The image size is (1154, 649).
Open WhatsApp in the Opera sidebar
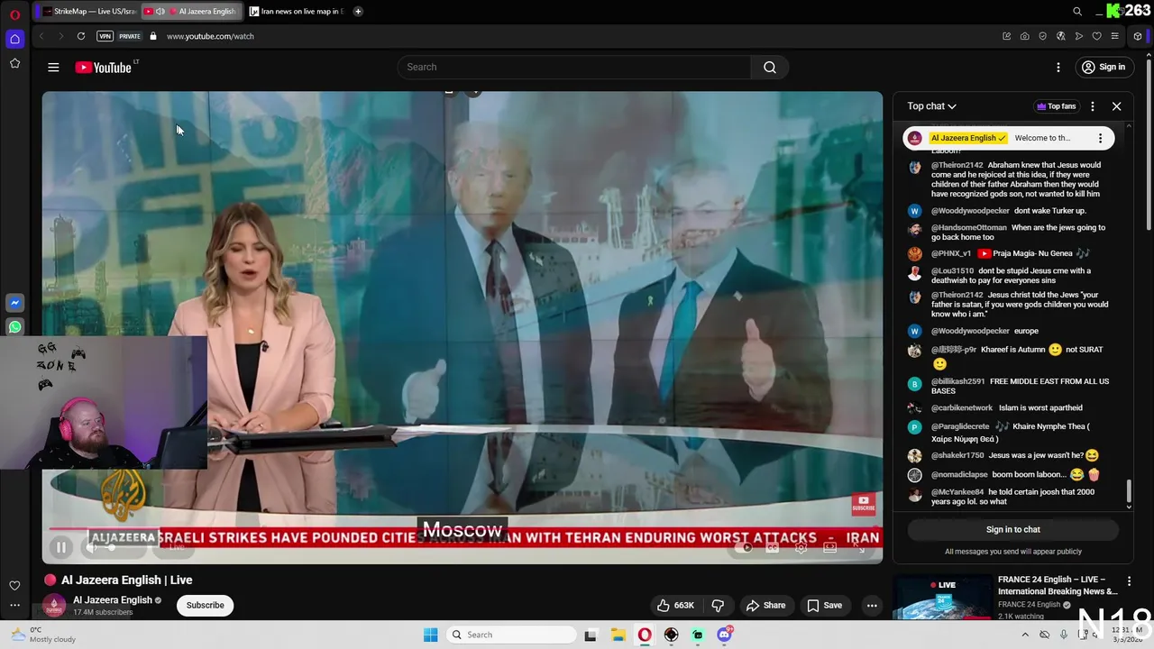click(14, 327)
